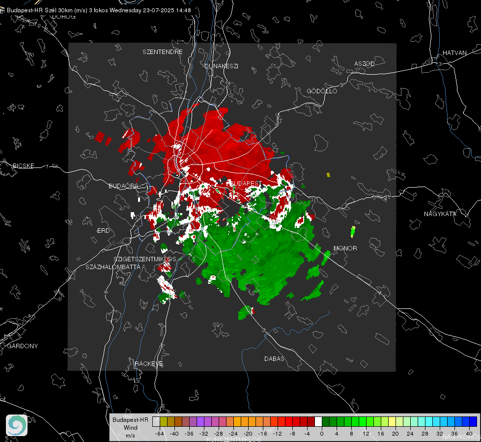Screen dimensions: 481x442
Task: Click the BICSKE city label
Action: pos(24,166)
